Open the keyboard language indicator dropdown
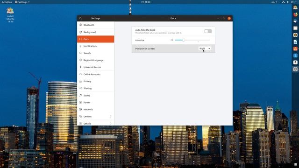299x168 pixels. [x=274, y=2]
